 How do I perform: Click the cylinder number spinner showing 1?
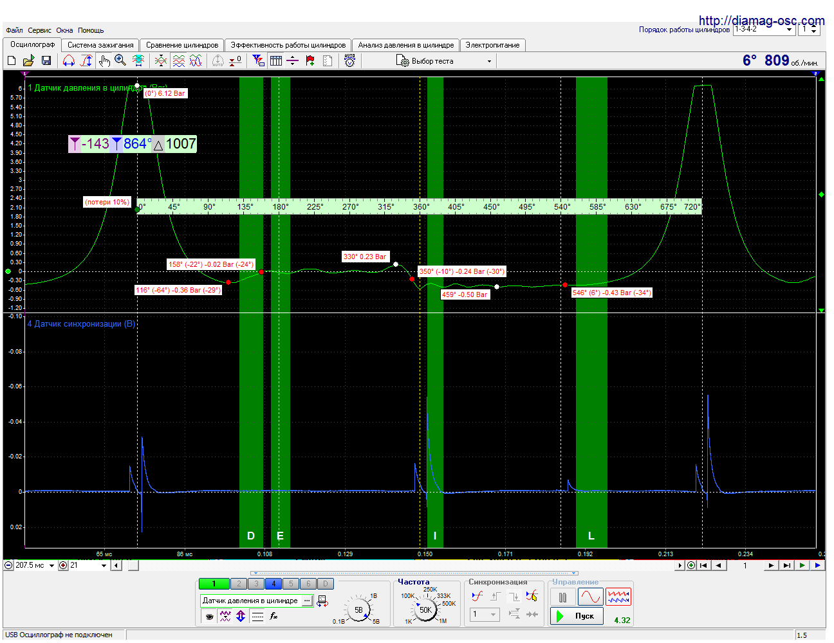808,30
